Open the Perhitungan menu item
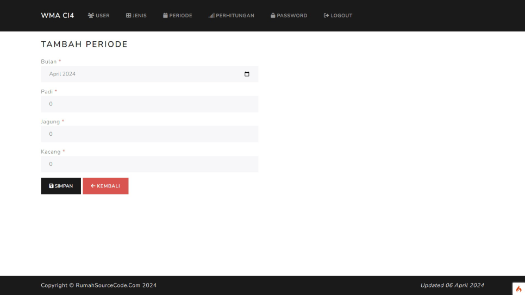The width and height of the screenshot is (525, 295). (231, 16)
